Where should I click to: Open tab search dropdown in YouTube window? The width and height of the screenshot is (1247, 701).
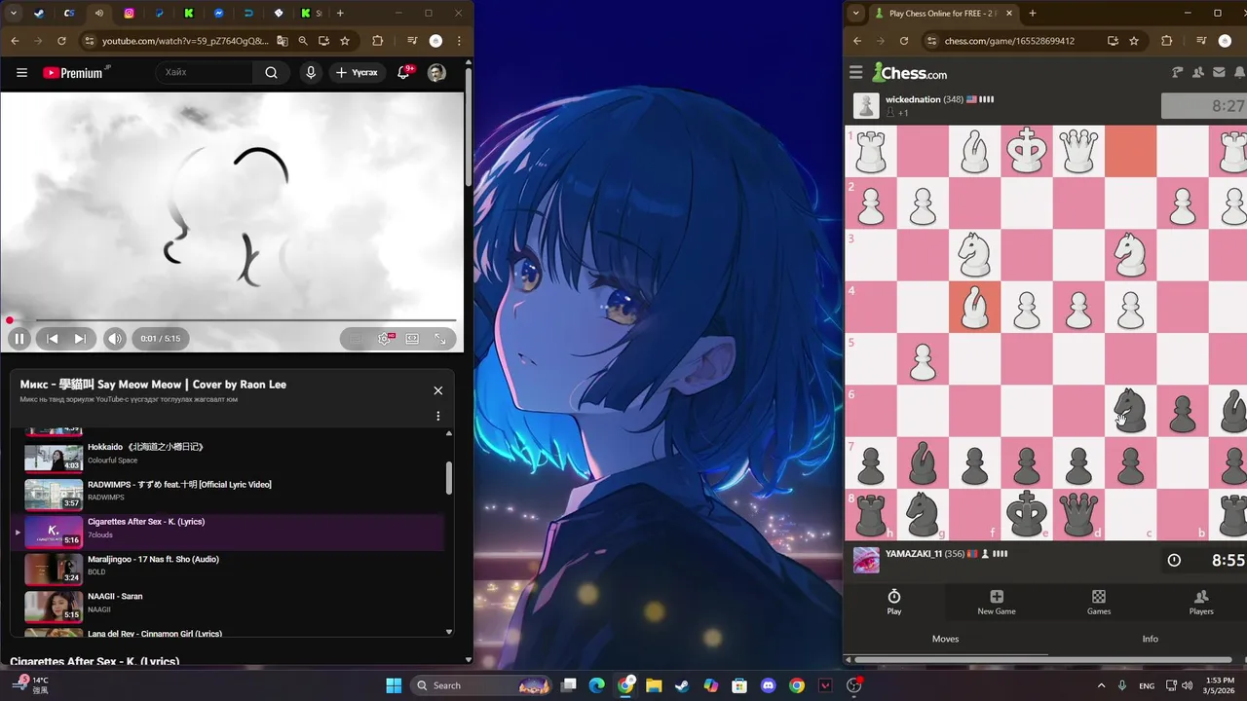(x=14, y=14)
